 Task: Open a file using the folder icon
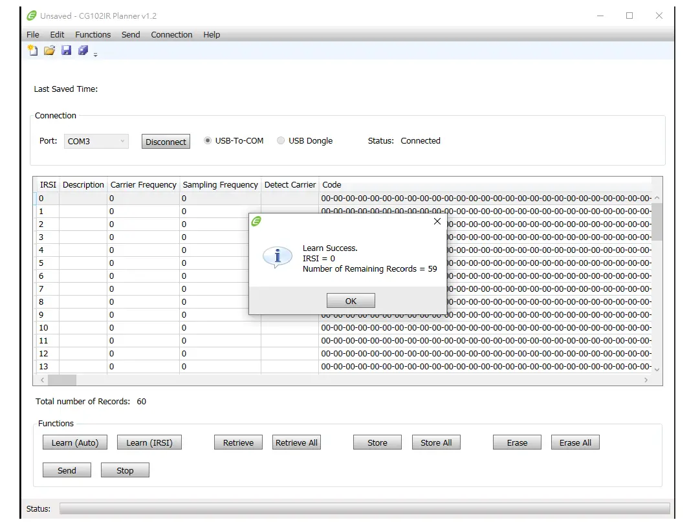coord(49,50)
